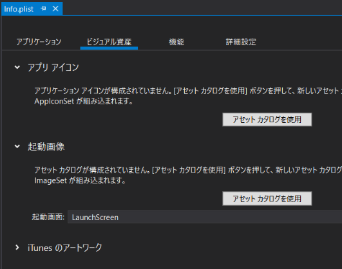
Task: Click the アプリケーション アイコン not-configured message
Action: (x=188, y=91)
